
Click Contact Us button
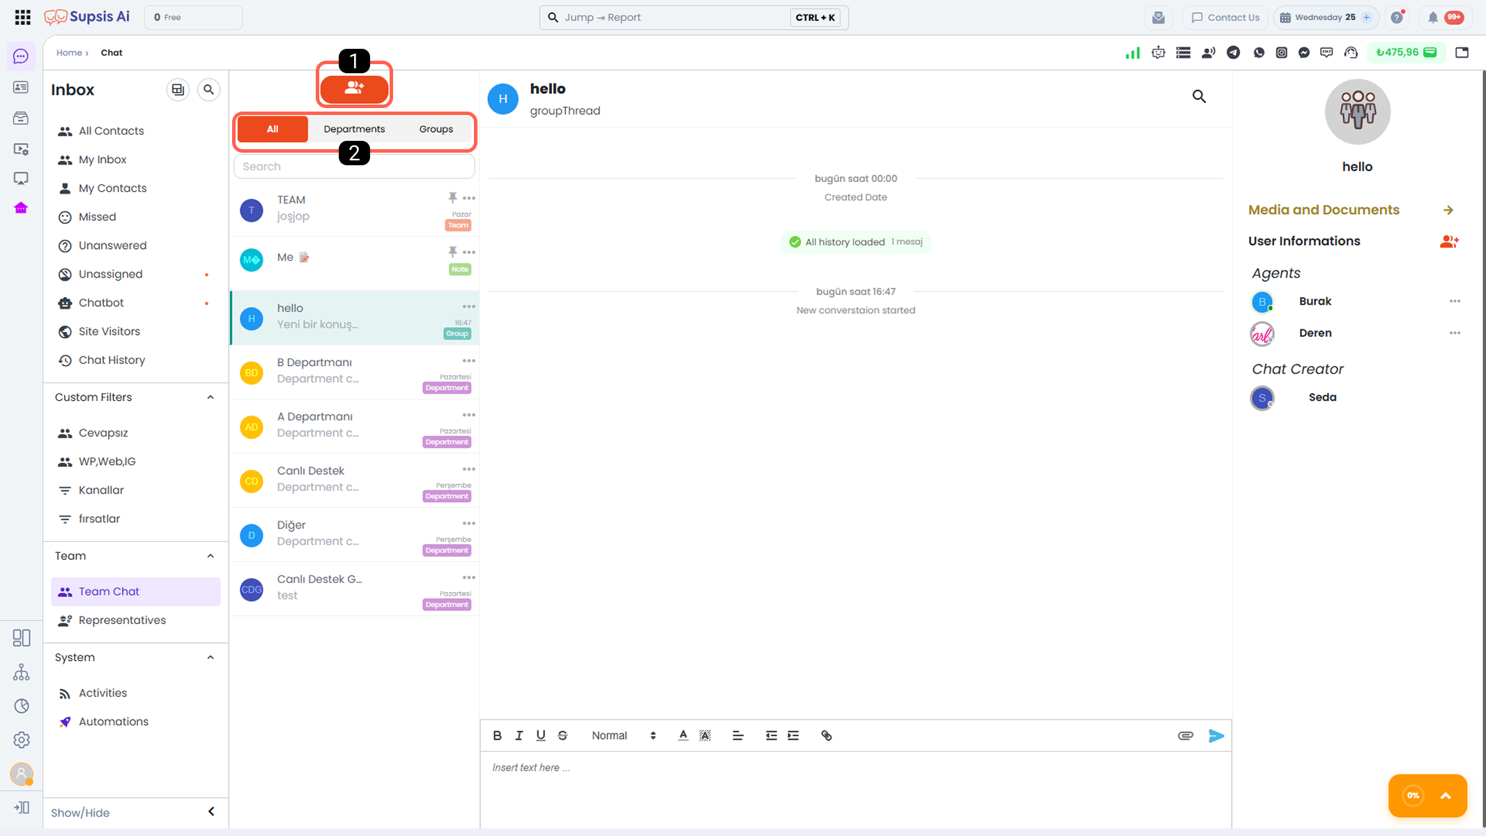click(1225, 17)
